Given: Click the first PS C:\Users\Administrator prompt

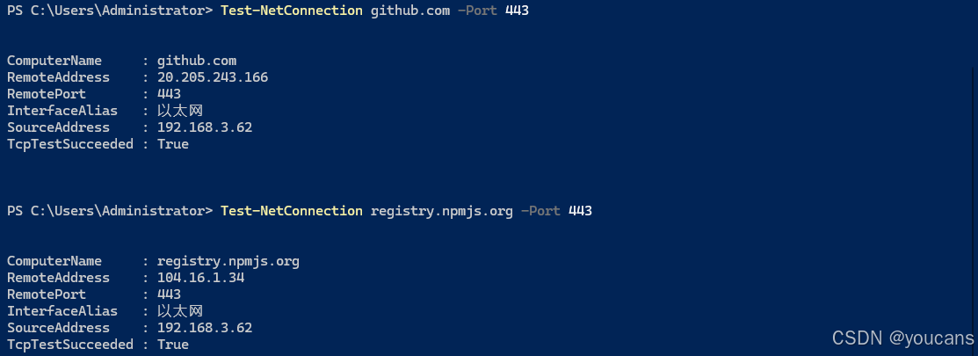Looking at the screenshot, I should pos(110,11).
